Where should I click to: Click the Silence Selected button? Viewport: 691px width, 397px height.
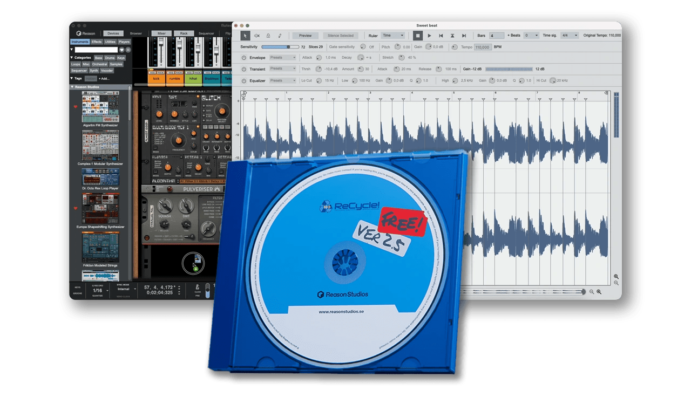click(x=341, y=36)
